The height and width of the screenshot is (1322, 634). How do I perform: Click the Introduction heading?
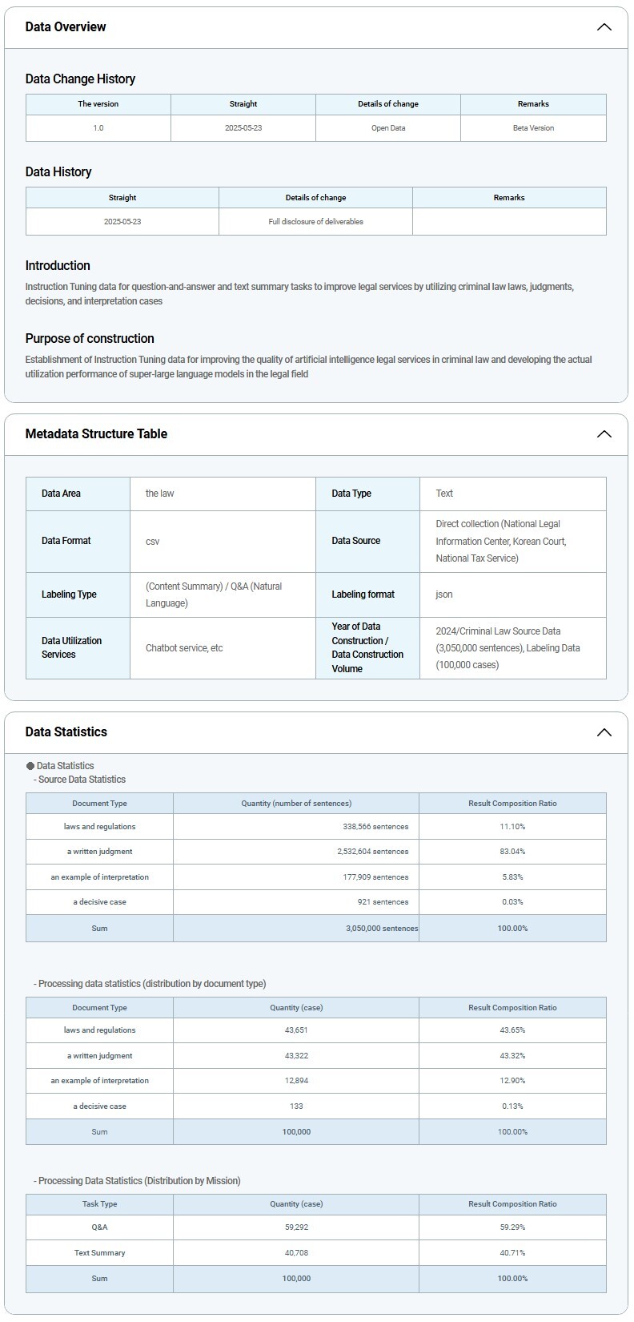point(58,266)
